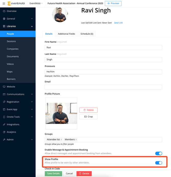Open the Schedule (0) tab
Viewport: 171px width, 177px height.
[87, 34]
